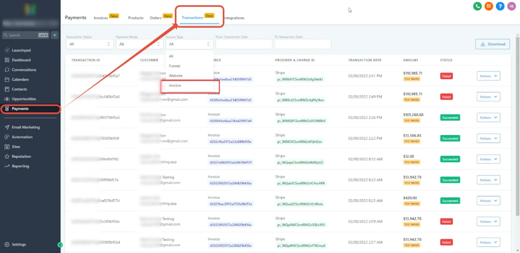This screenshot has width=520, height=253.
Task: Click the sidebar Search box
Action: click(26, 35)
